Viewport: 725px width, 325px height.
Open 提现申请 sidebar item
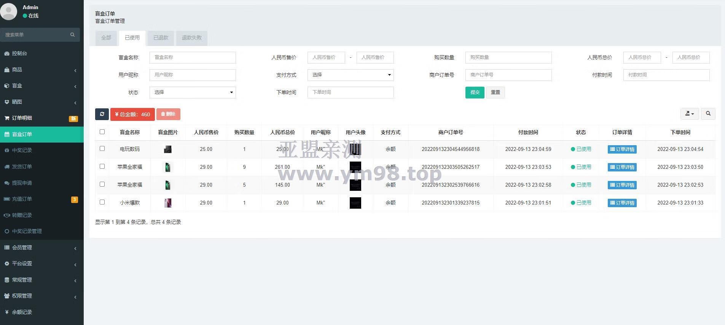tap(42, 183)
